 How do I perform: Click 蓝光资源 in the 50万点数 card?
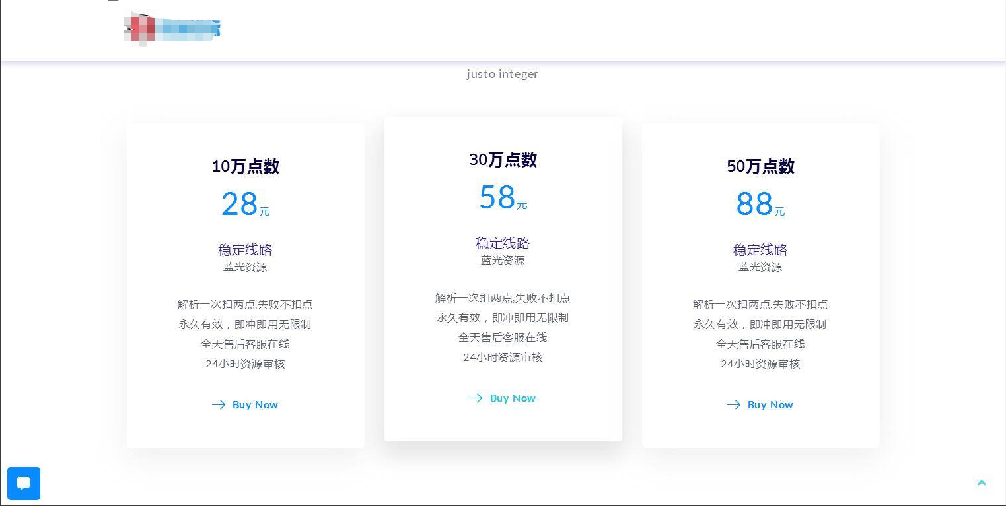[760, 267]
